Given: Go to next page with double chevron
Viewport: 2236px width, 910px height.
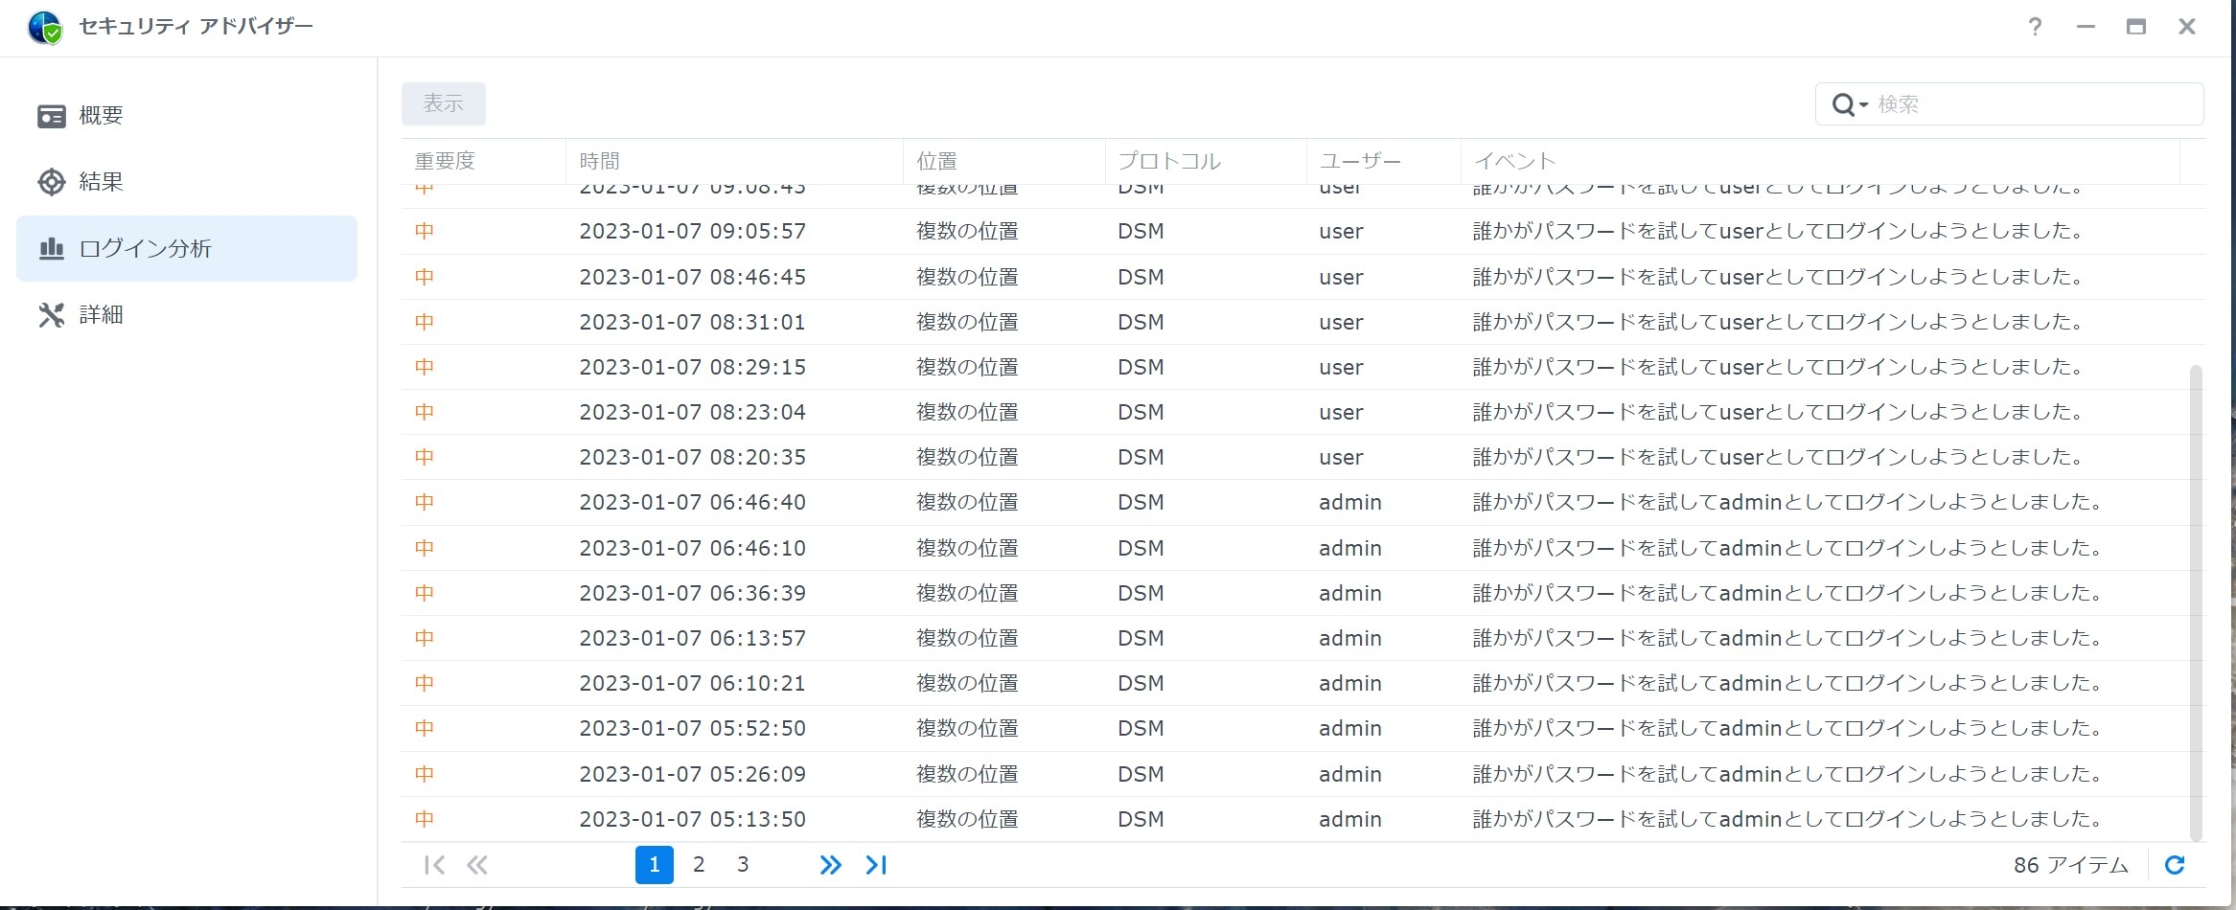Looking at the screenshot, I should click(830, 865).
